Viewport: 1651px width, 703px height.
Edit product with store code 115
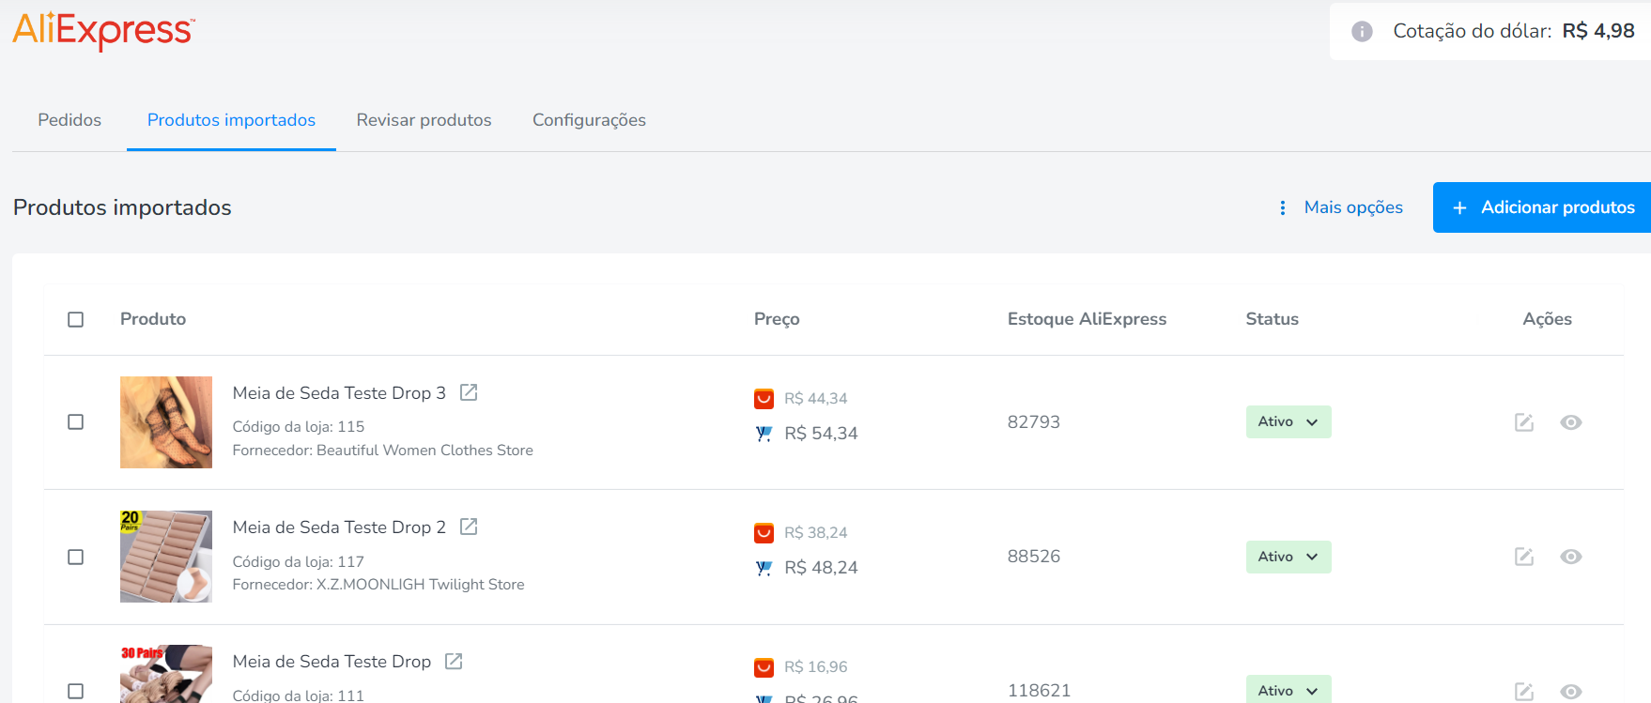[1524, 422]
